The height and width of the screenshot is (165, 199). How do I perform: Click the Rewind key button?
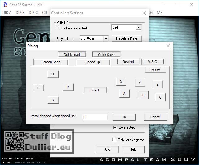[x=128, y=62]
